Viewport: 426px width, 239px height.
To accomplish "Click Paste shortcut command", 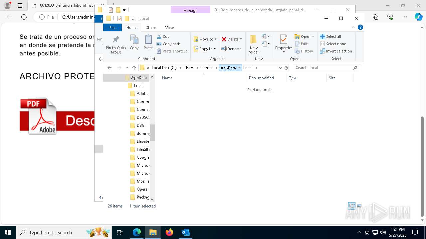I will tap(172, 51).
